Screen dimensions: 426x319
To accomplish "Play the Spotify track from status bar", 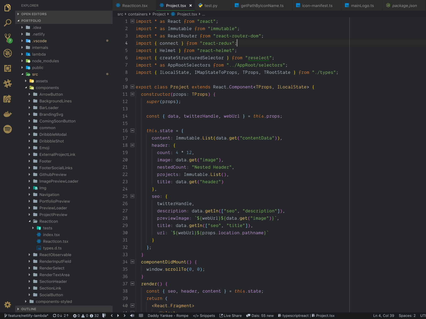I will coord(118,316).
